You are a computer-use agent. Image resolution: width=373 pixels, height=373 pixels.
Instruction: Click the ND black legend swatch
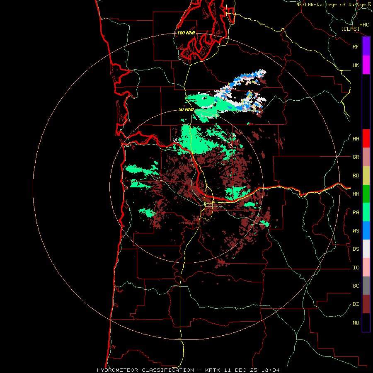click(x=366, y=322)
